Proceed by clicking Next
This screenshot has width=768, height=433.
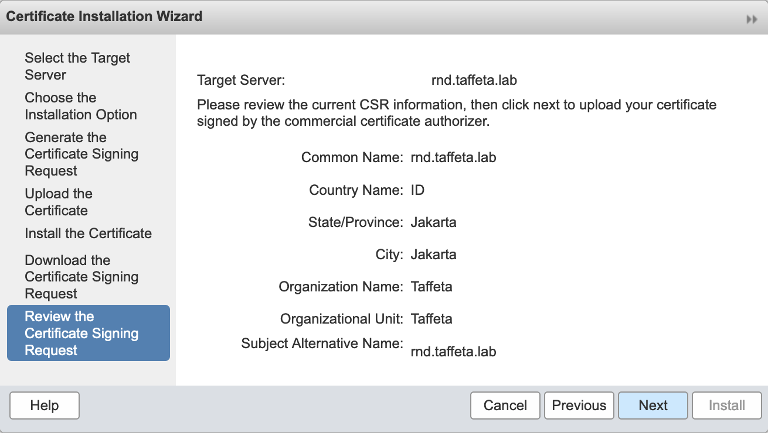tap(653, 405)
